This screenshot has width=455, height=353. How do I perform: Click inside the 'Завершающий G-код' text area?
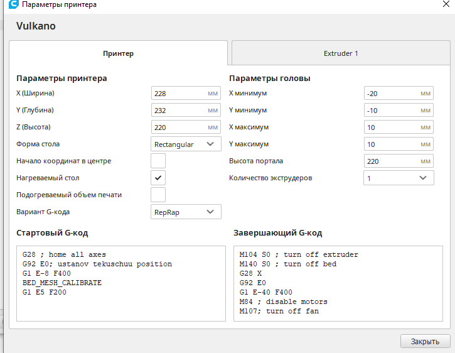point(338,283)
